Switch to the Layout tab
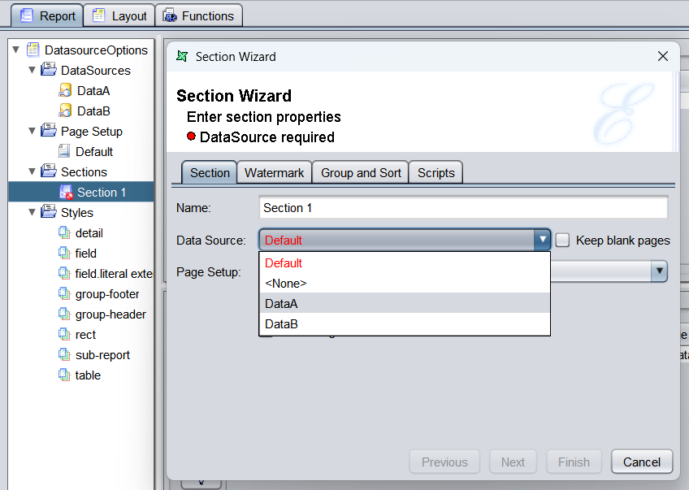The height and width of the screenshot is (490, 689). [x=119, y=16]
